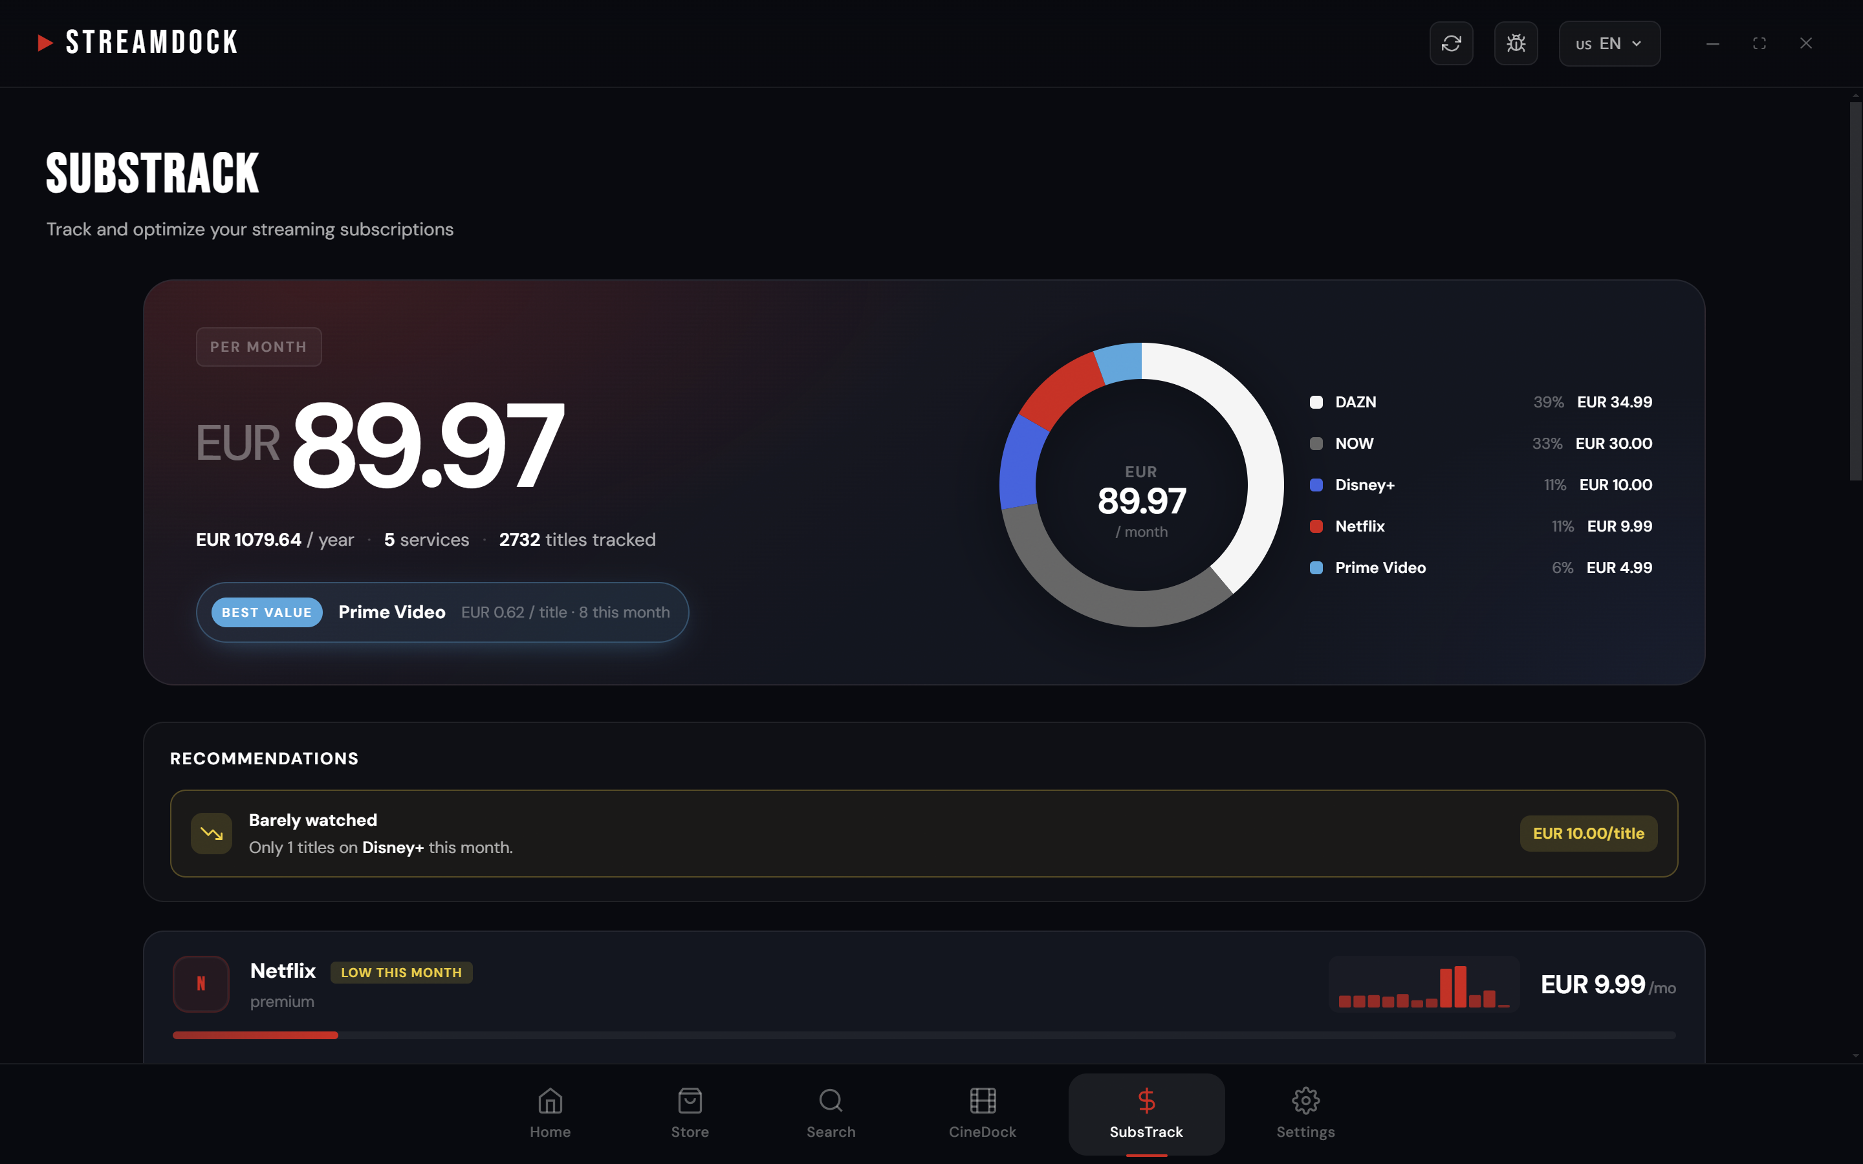The image size is (1863, 1164).
Task: Click the PER MONTH label chip
Action: pos(259,347)
